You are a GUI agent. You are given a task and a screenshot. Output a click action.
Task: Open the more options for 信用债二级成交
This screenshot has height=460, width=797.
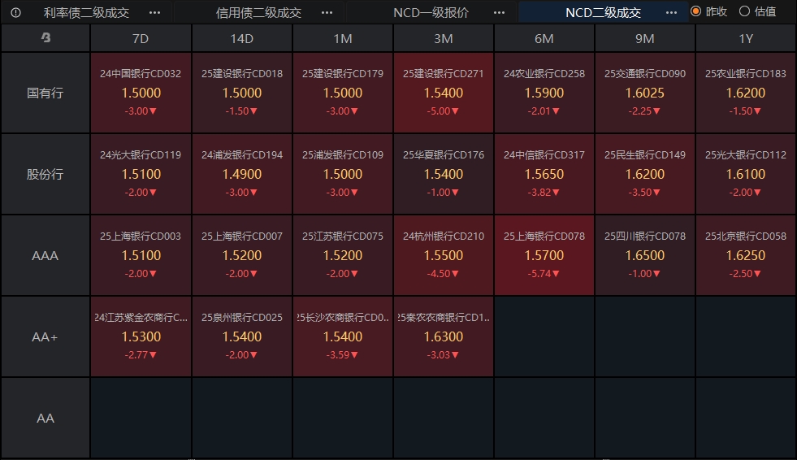[x=327, y=13]
